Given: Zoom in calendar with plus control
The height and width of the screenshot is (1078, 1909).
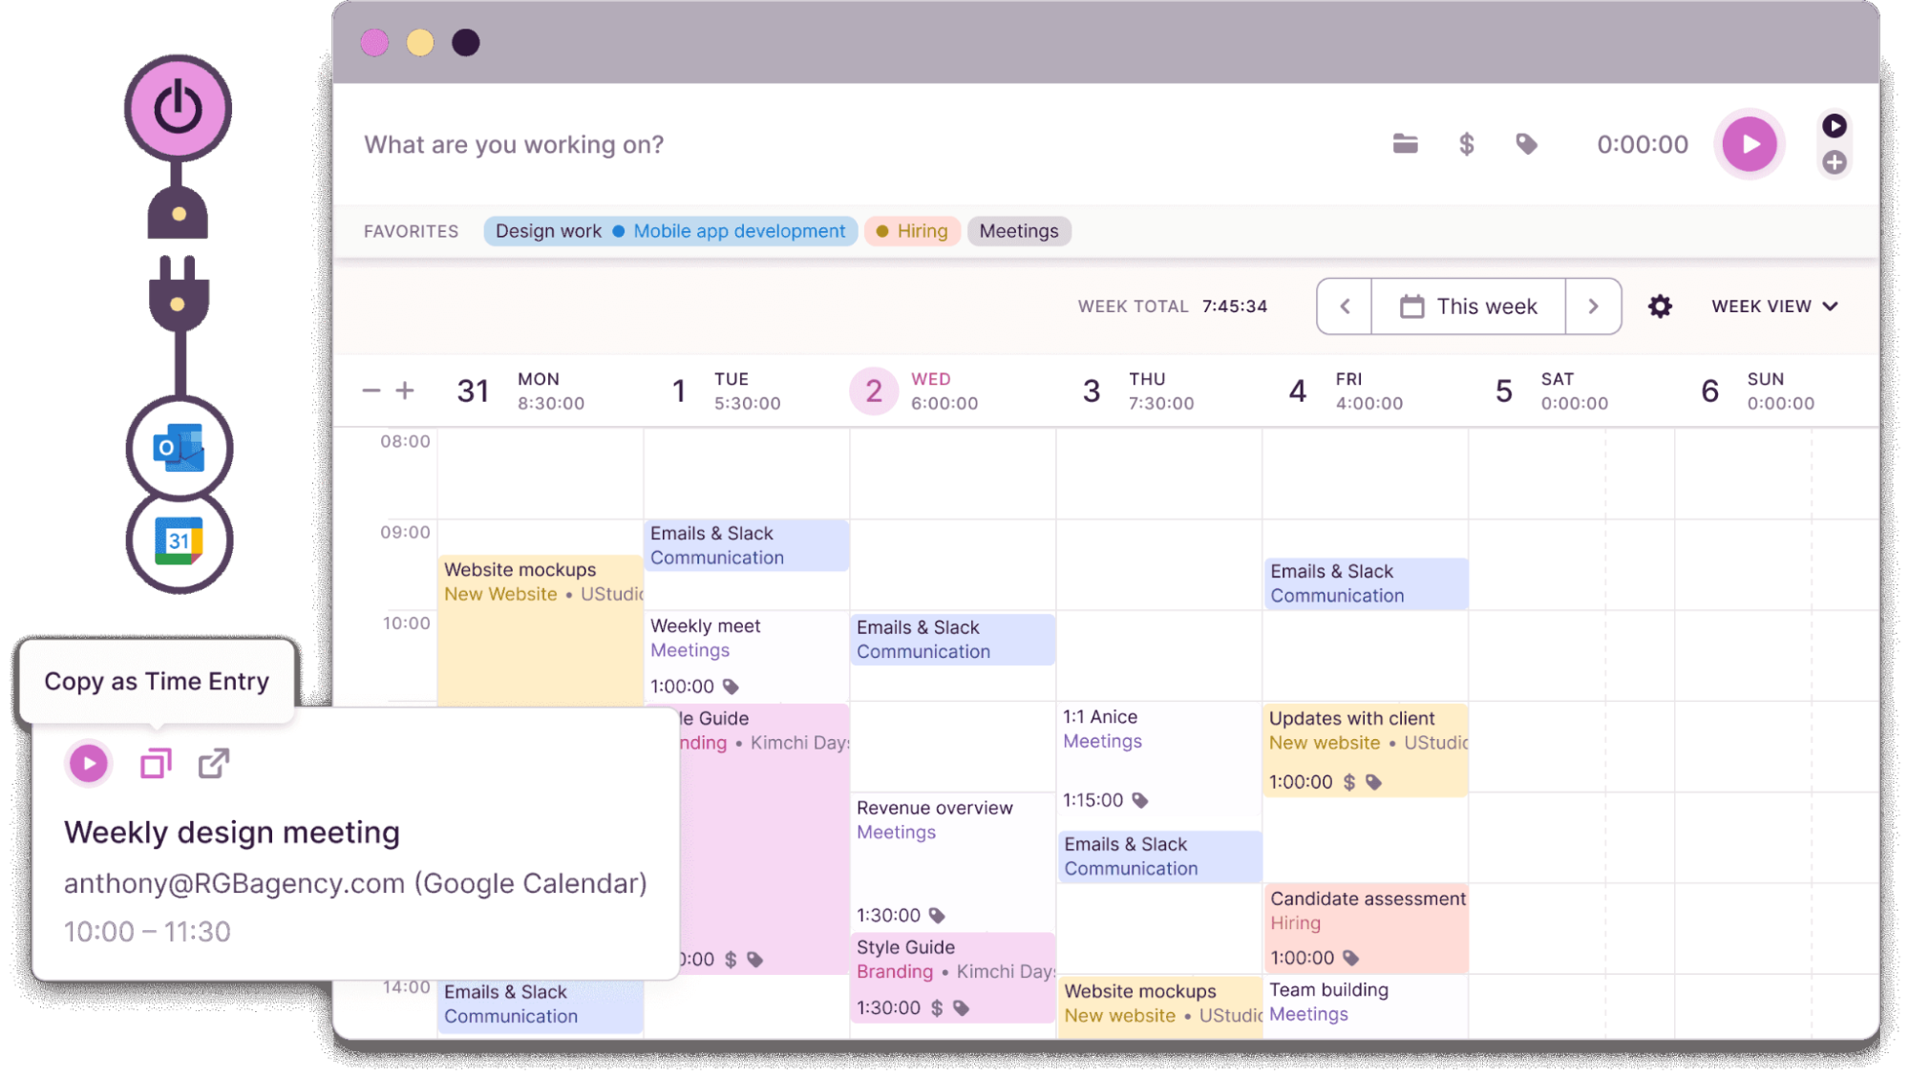Looking at the screenshot, I should pyautogui.click(x=405, y=391).
